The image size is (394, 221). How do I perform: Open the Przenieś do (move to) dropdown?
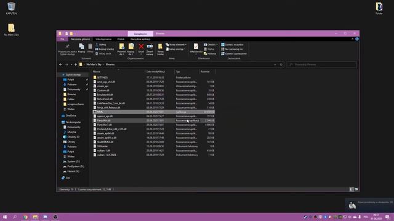click(x=122, y=49)
